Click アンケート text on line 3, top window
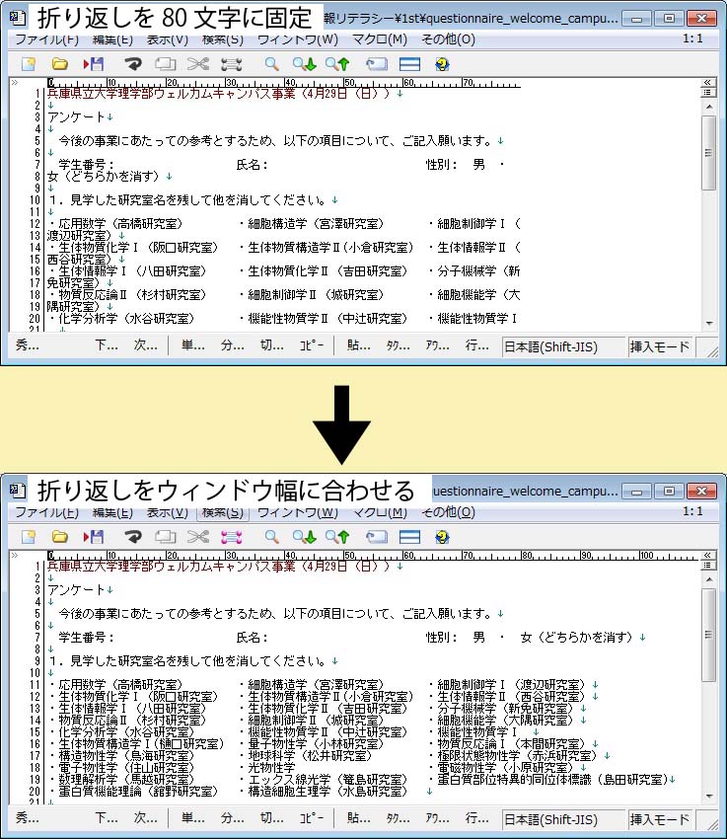Screen dimensions: 727x839 (x=76, y=117)
